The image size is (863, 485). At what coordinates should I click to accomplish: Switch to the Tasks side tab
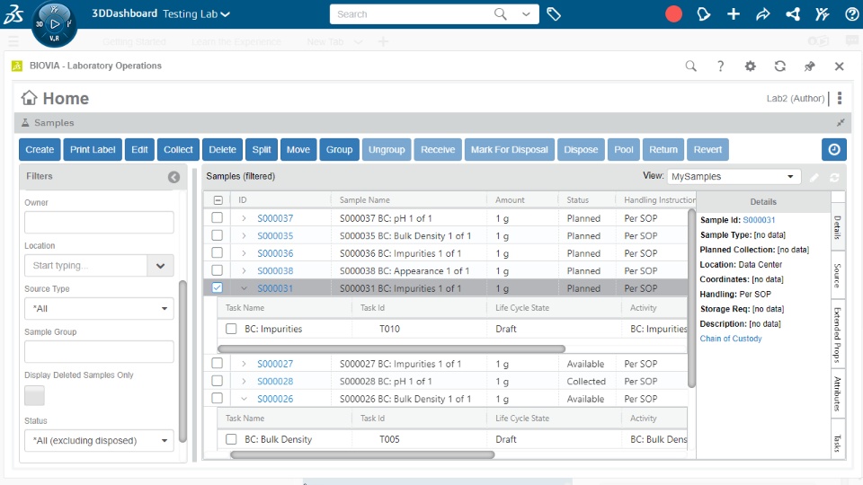[837, 443]
